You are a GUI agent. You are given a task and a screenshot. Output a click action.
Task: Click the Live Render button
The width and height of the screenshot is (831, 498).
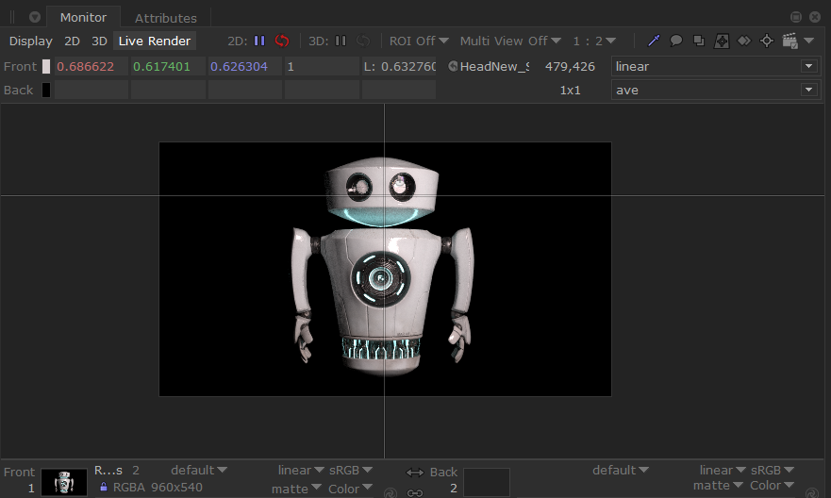pyautogui.click(x=155, y=41)
